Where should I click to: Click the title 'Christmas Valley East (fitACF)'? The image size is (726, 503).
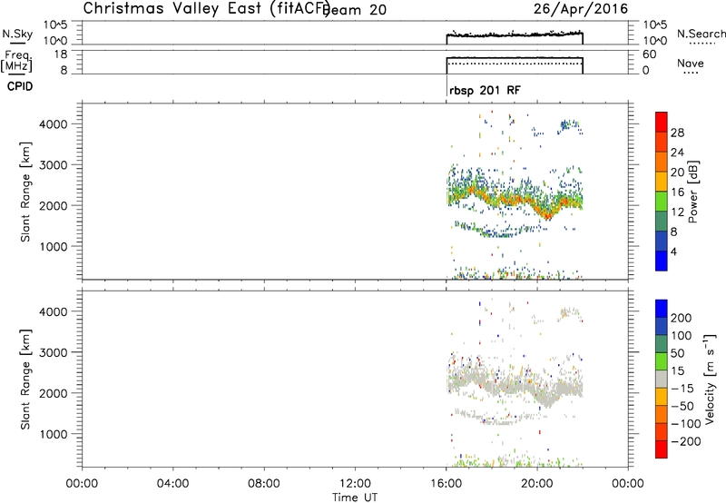point(207,8)
